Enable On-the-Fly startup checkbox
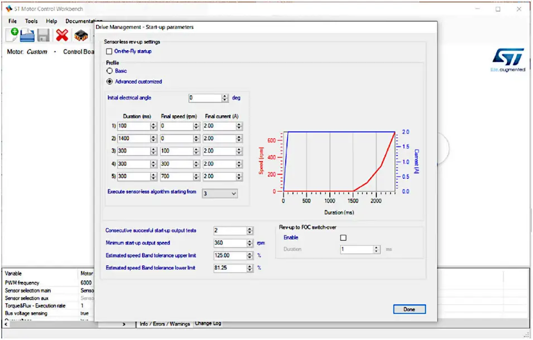Viewport: 533px width, 340px height. [109, 51]
